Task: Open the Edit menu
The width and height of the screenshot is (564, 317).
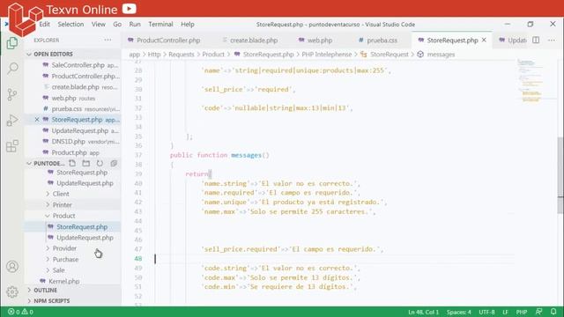Action: [45, 24]
